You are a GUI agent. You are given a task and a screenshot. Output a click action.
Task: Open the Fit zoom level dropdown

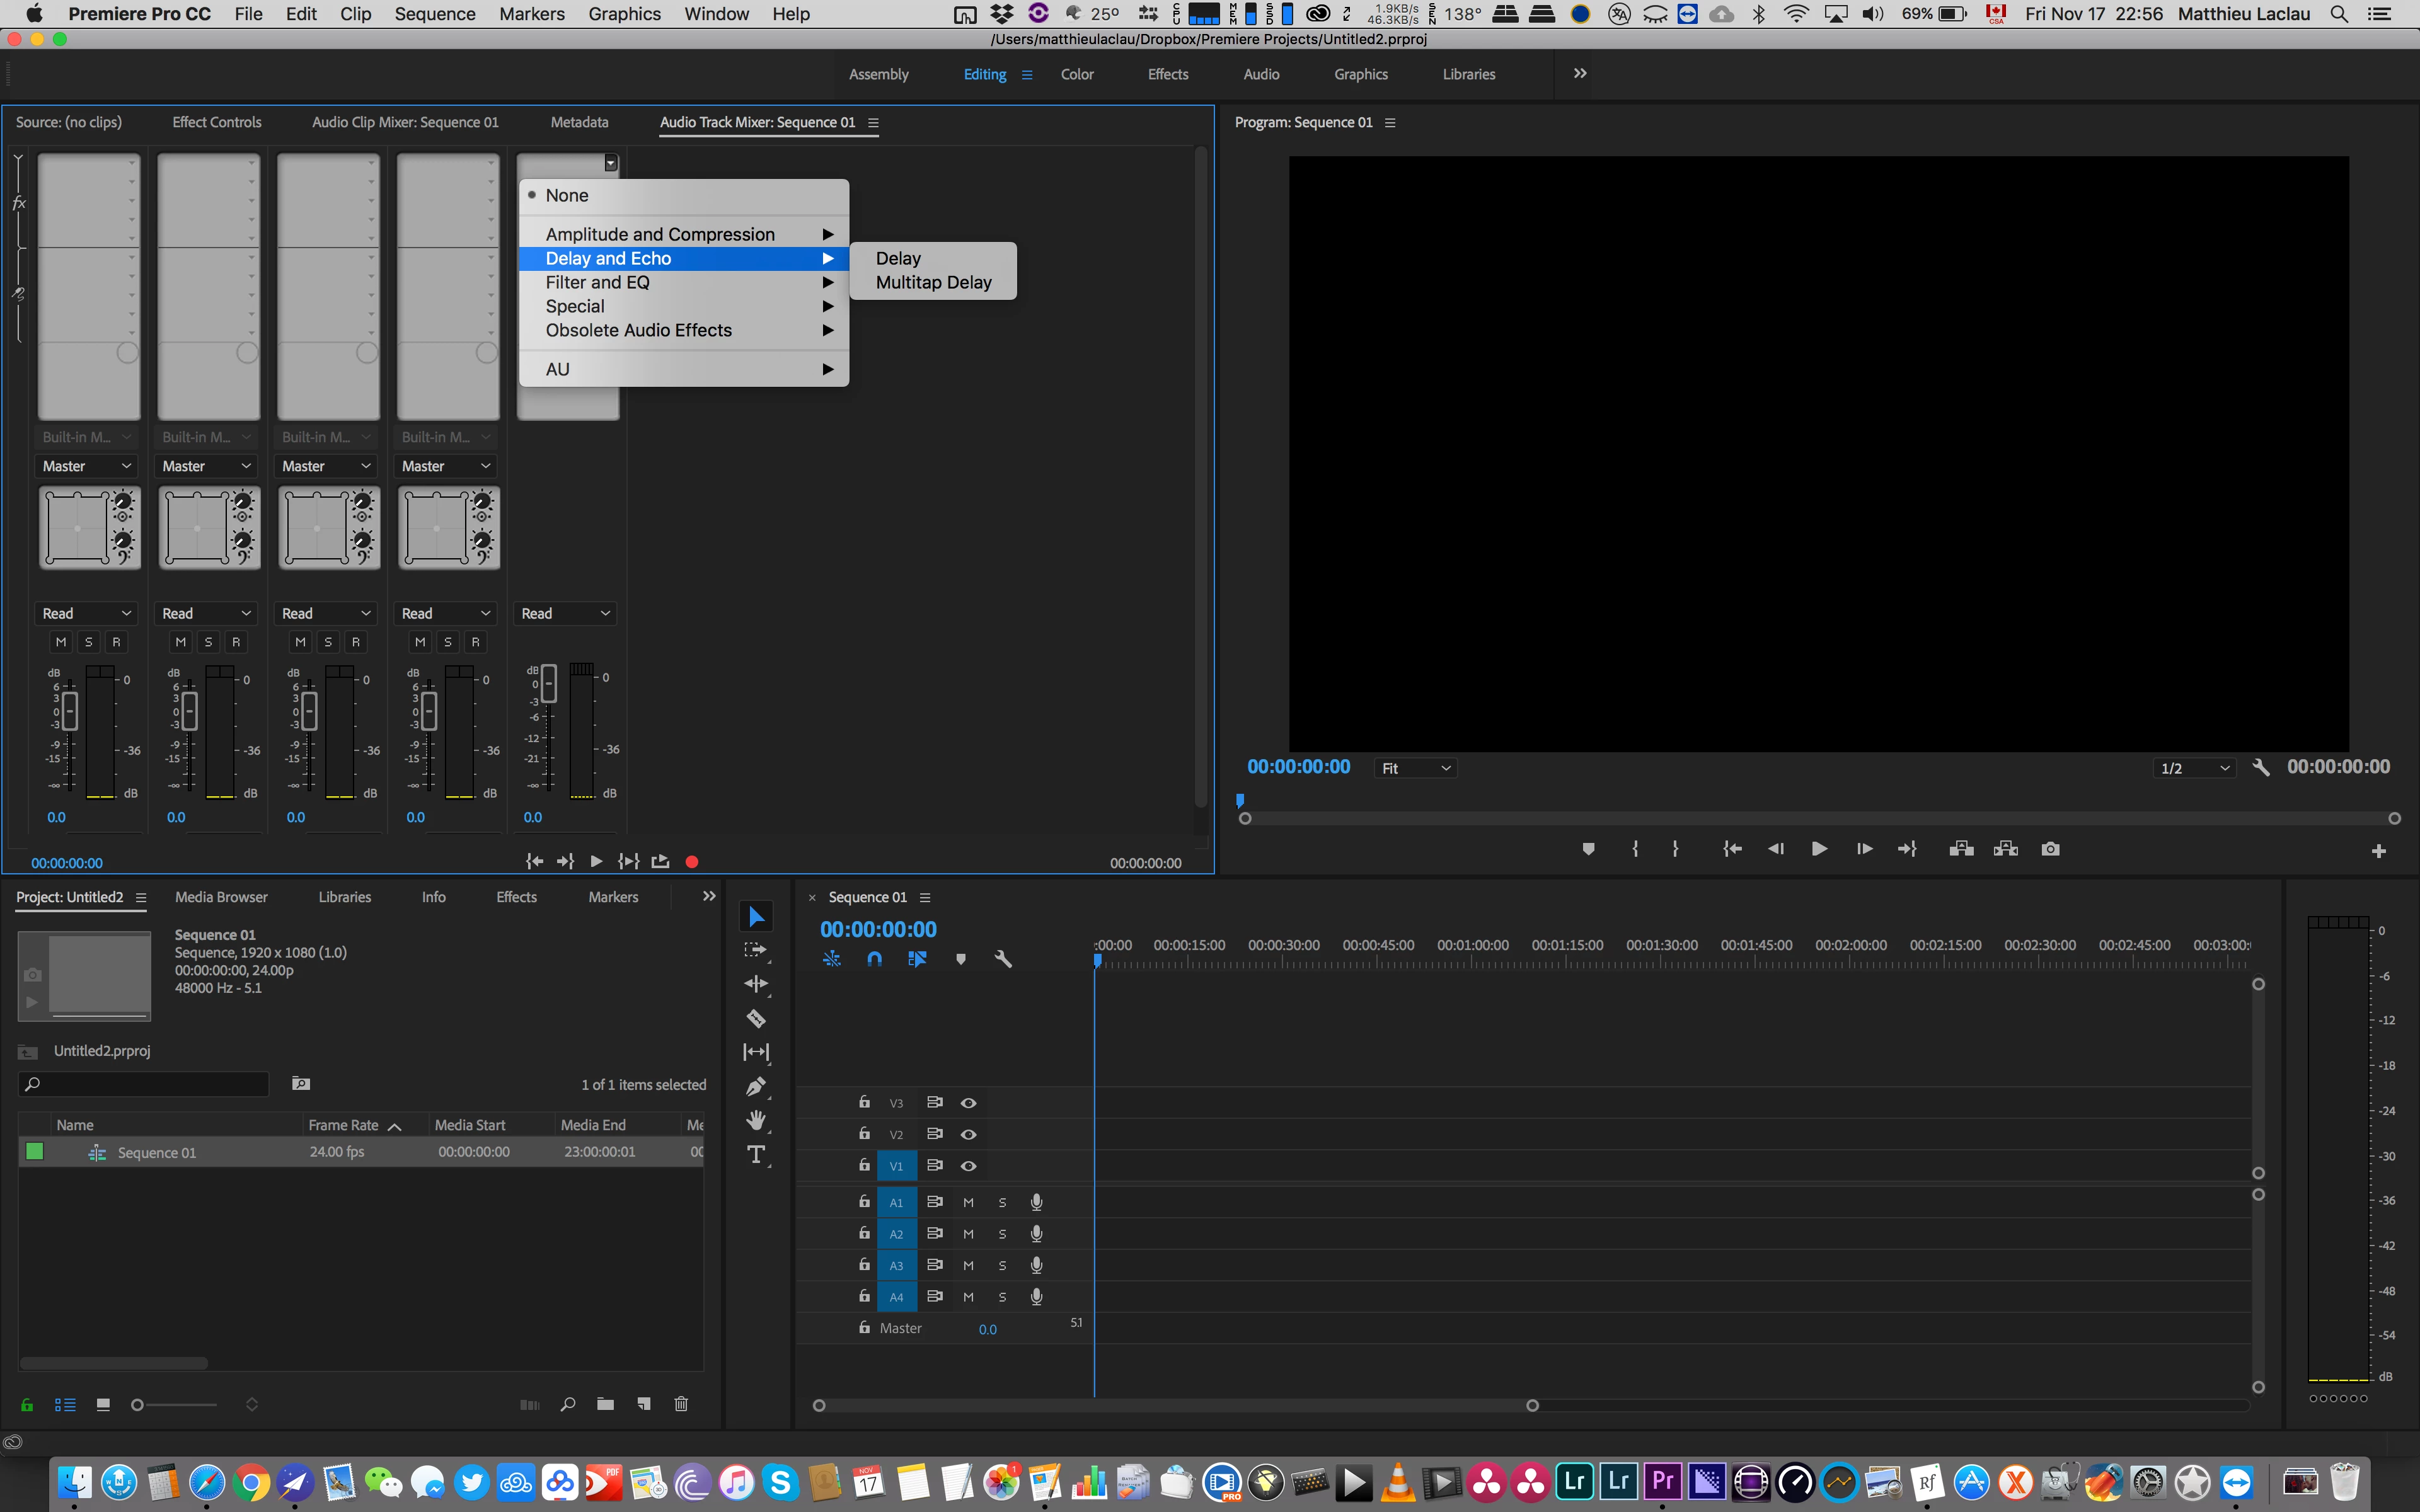tap(1415, 768)
